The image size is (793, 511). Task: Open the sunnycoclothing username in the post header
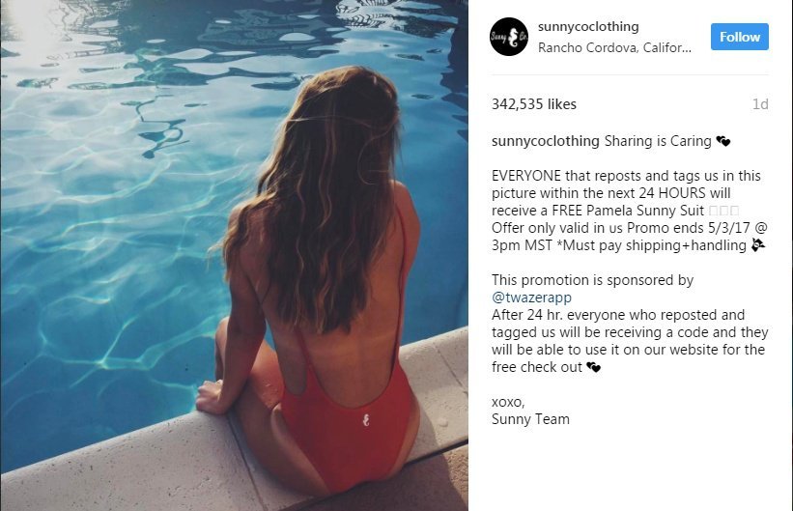(x=588, y=26)
